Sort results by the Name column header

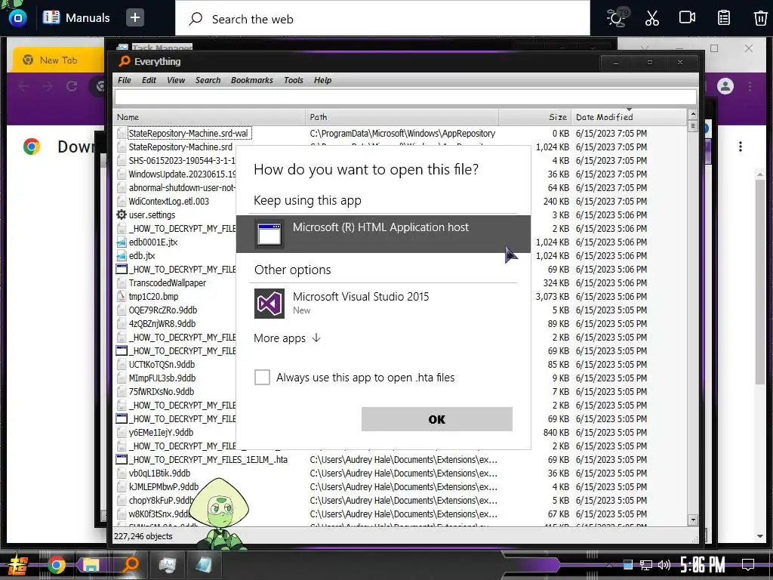pos(210,117)
